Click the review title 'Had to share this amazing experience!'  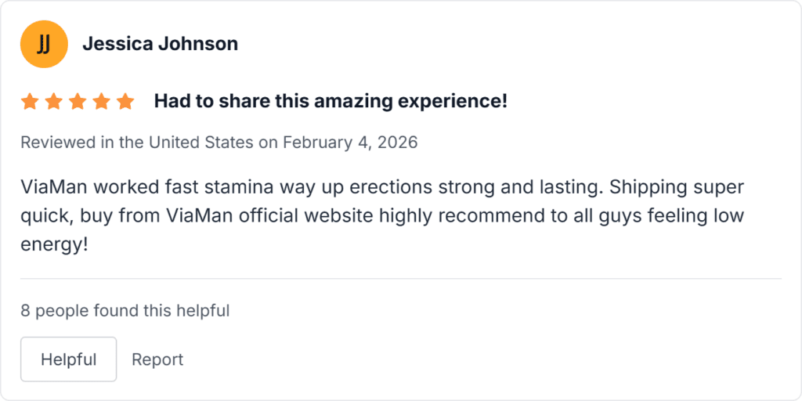pos(331,101)
